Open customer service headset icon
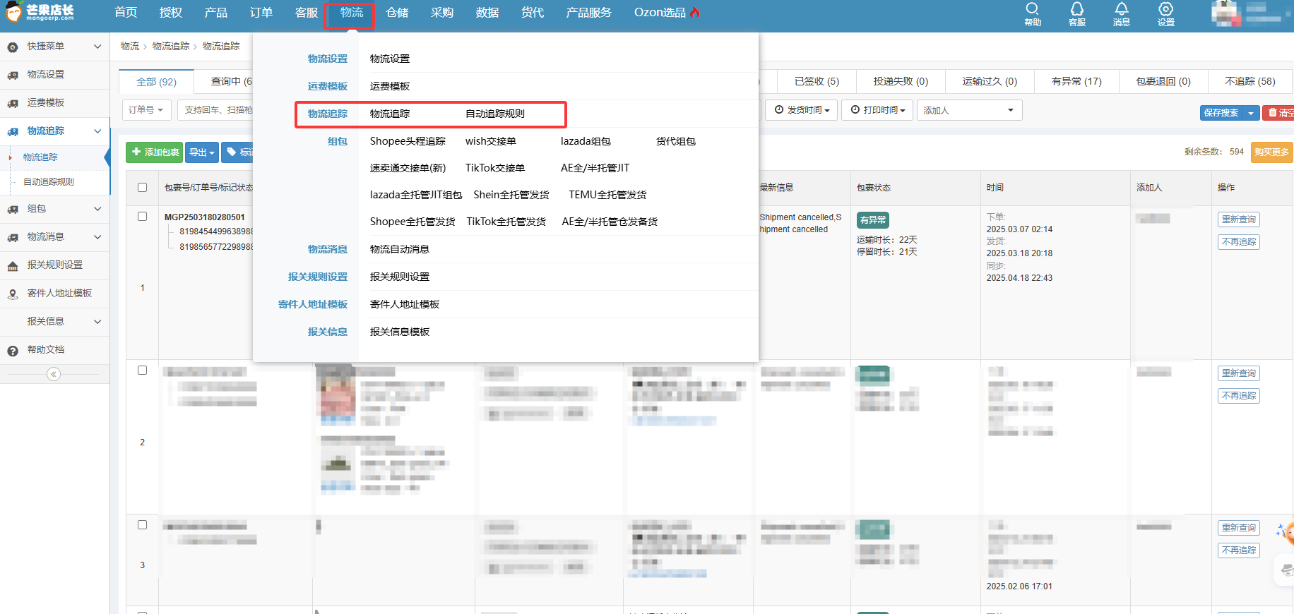 [x=1076, y=9]
